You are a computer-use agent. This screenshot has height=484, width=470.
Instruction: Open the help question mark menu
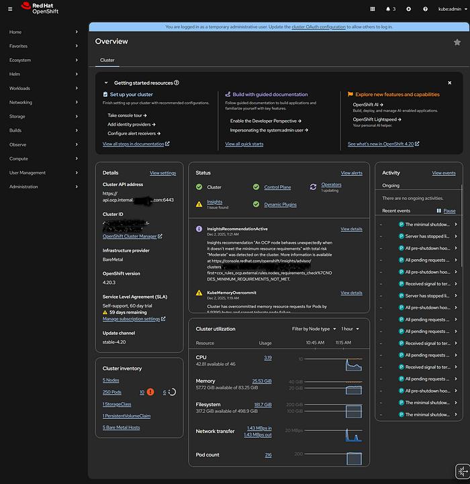[425, 9]
